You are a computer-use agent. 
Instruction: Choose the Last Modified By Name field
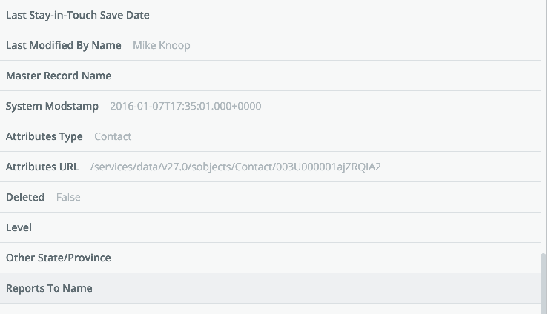(270, 45)
